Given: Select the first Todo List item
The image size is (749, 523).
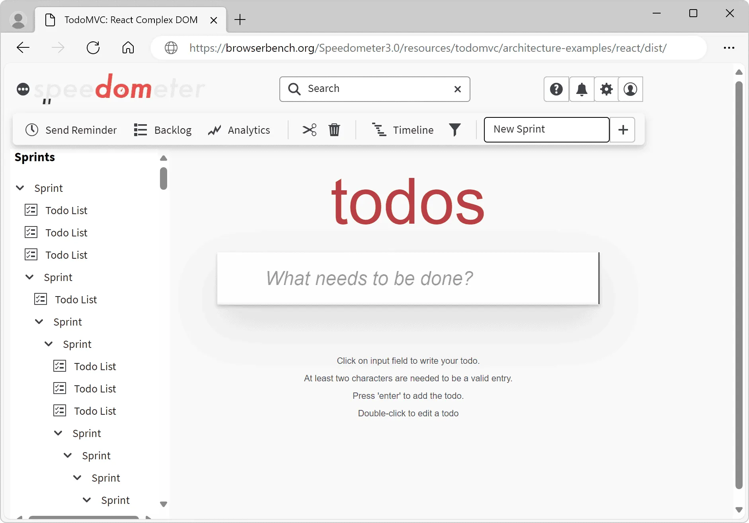Looking at the screenshot, I should click(66, 210).
